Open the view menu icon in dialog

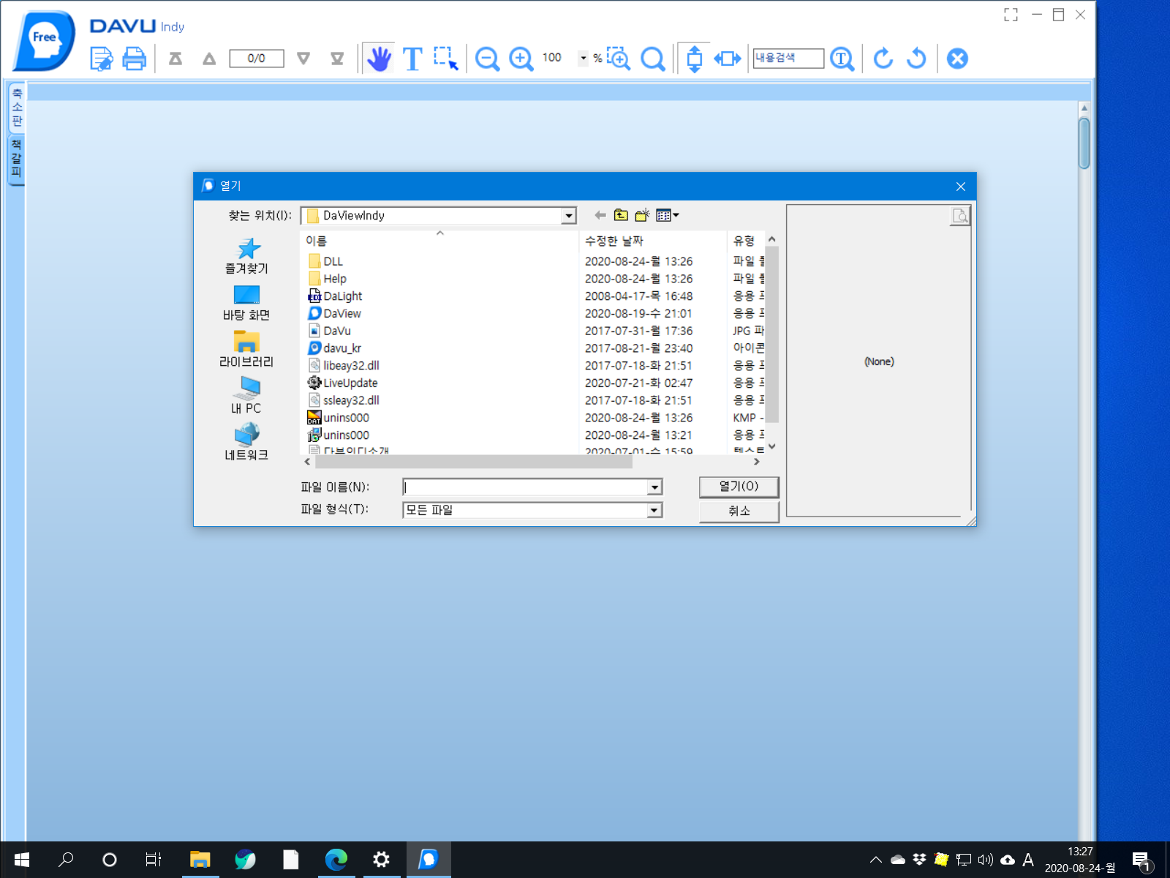(x=668, y=215)
